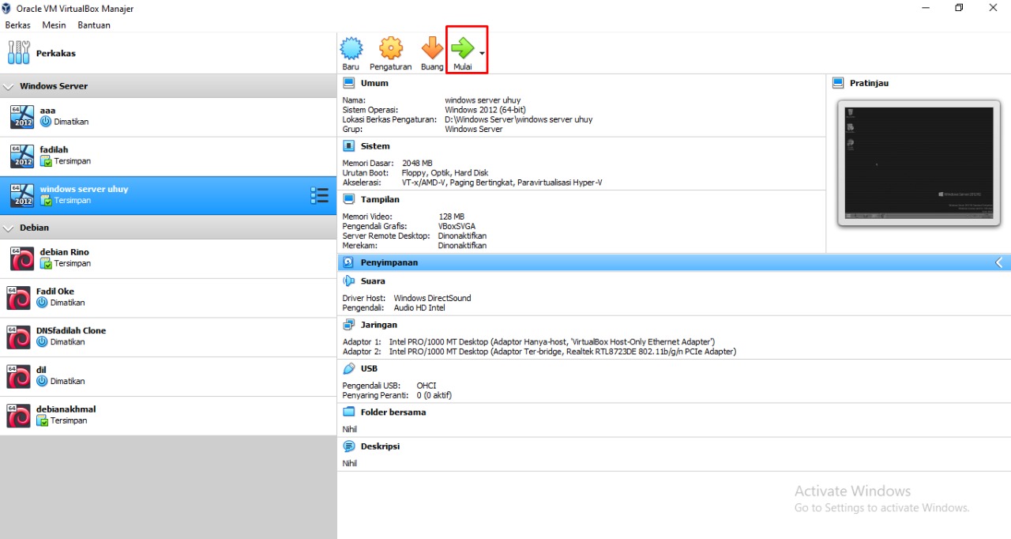
Task: Click the dil machine Debian icon
Action: tap(18, 376)
